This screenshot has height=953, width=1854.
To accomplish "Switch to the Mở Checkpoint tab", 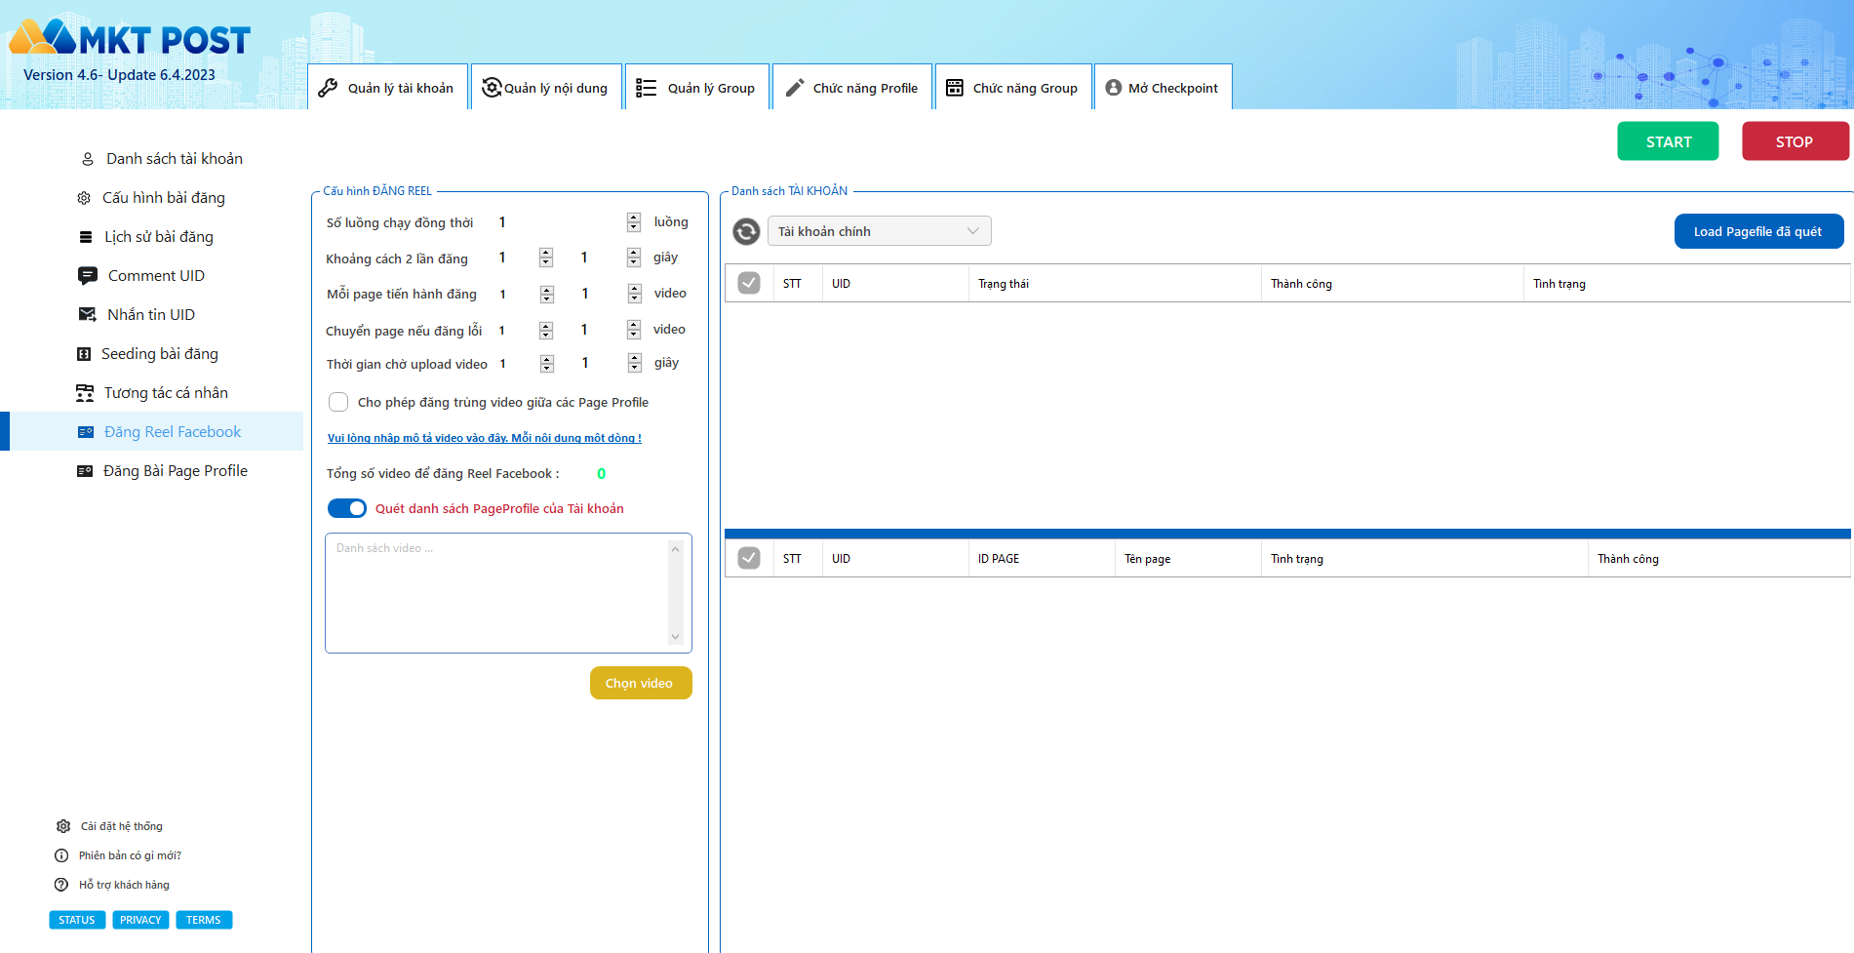I will 1163,88.
